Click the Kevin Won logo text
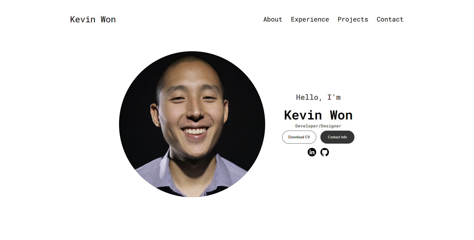Screen dimensions: 474x240 [93, 19]
